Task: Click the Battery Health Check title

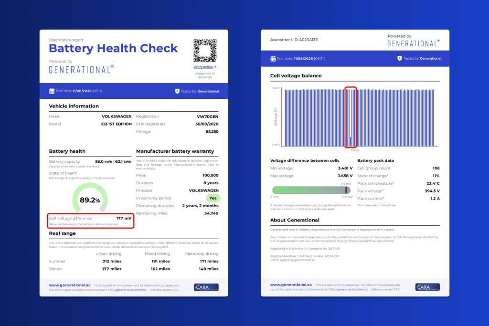Action: [113, 48]
